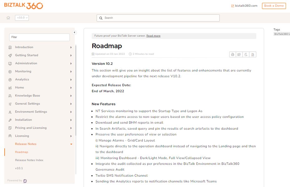Click the 'Updated on 03 Jan 2022' text
The height and width of the screenshot is (187, 290).
[110, 54]
